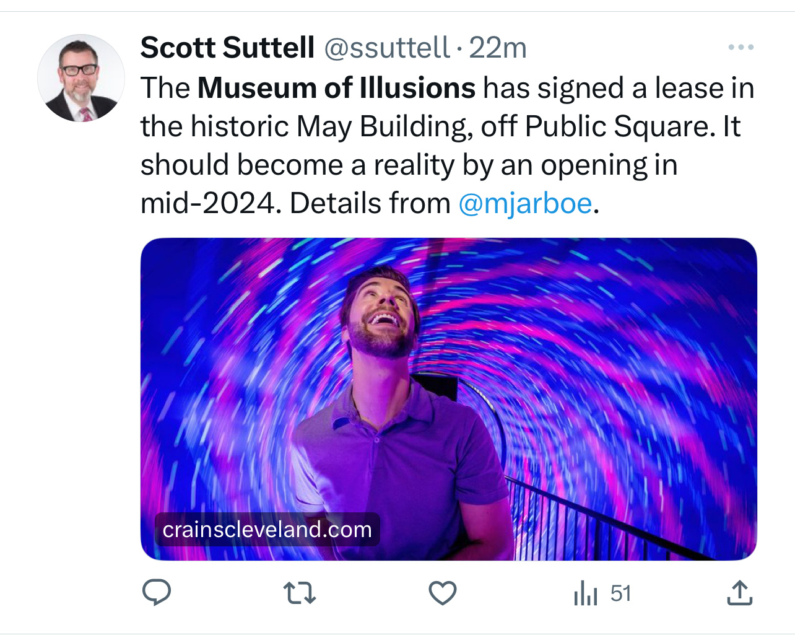Share the tweet via upload arrow icon
Viewport: 795px width, 643px height.
coord(739,593)
